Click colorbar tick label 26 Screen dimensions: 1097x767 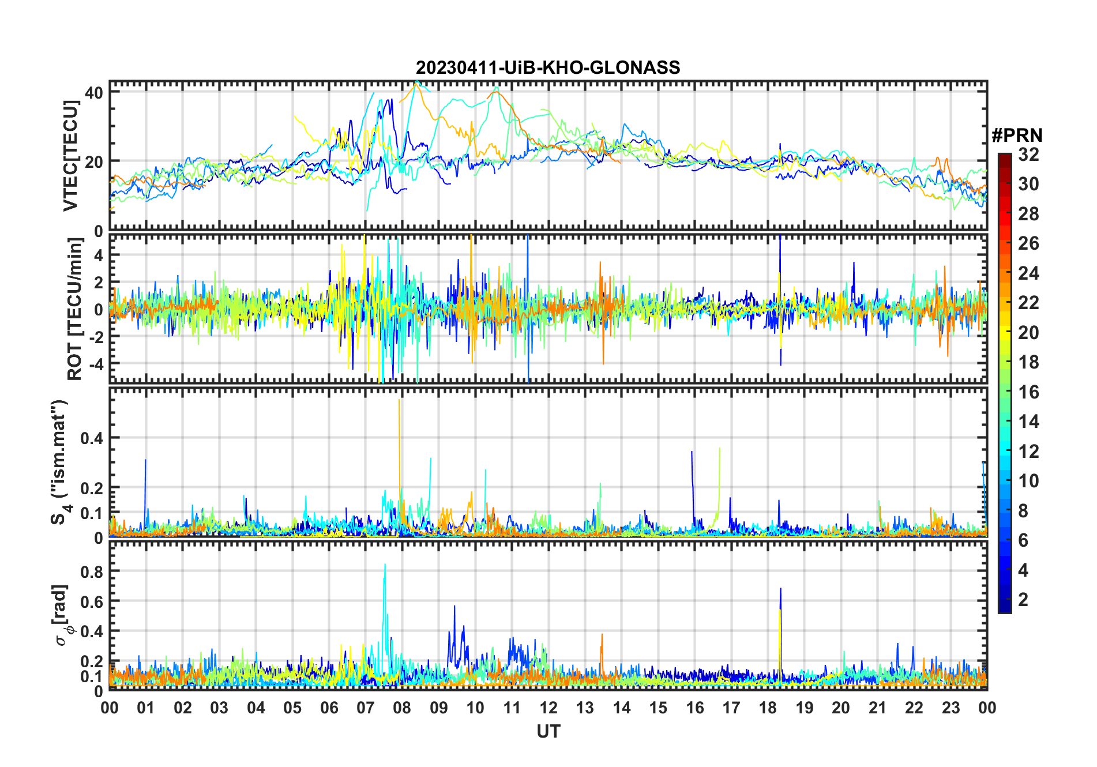click(x=1028, y=243)
